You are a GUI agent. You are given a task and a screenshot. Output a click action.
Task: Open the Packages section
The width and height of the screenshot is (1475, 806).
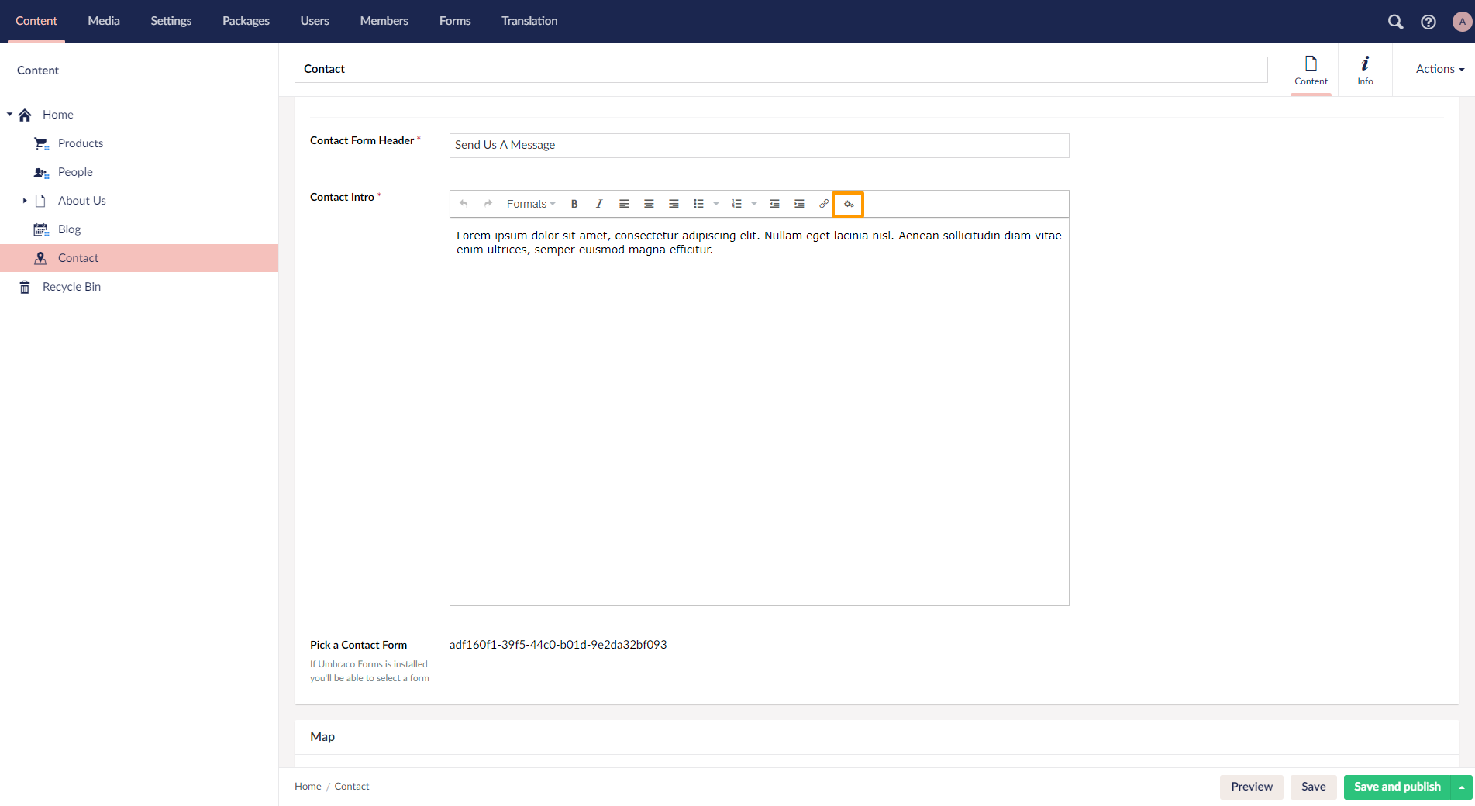(x=246, y=21)
